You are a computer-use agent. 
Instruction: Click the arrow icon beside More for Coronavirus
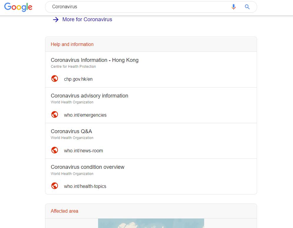pos(56,20)
